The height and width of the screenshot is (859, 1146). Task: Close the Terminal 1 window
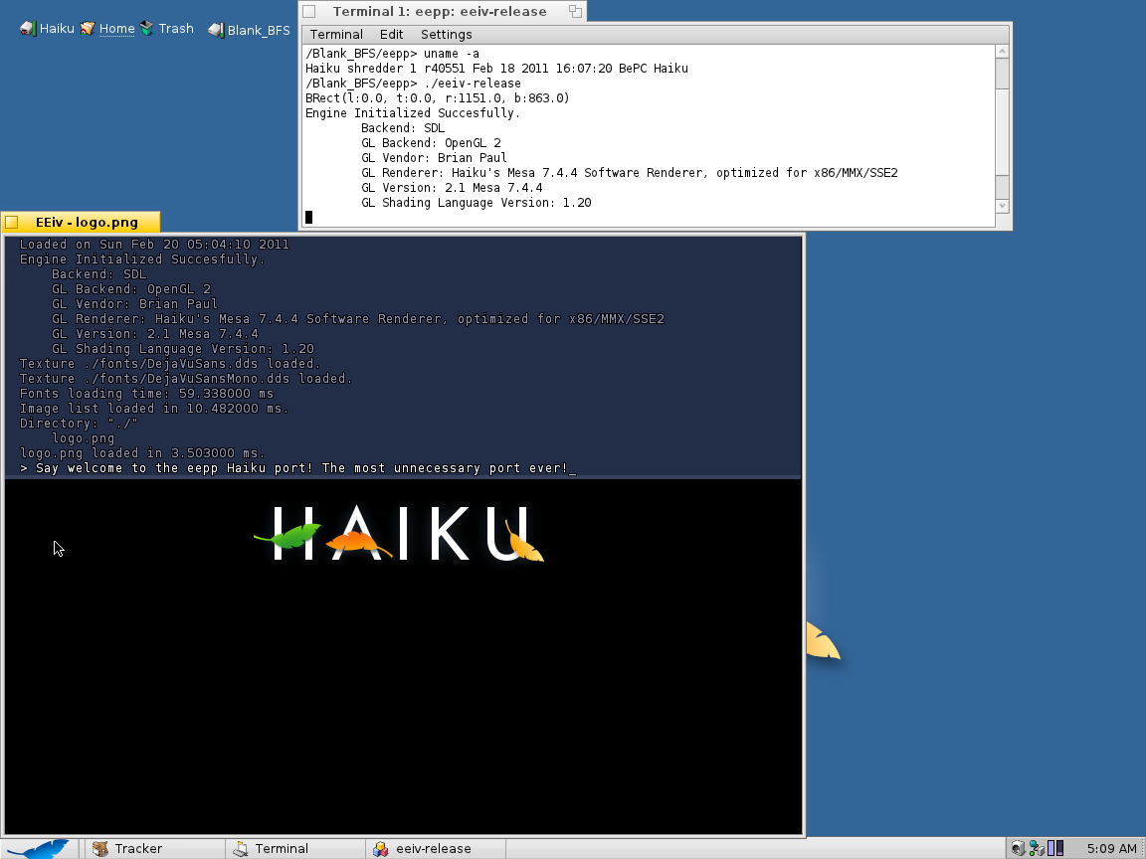(x=309, y=11)
